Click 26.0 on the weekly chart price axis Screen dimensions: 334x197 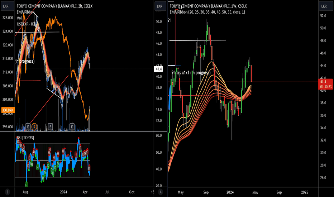[x=323, y=178]
